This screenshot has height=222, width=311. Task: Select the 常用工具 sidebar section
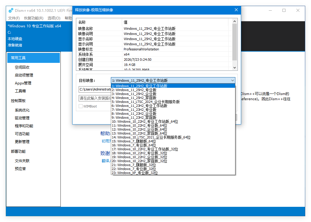[x=33, y=58]
